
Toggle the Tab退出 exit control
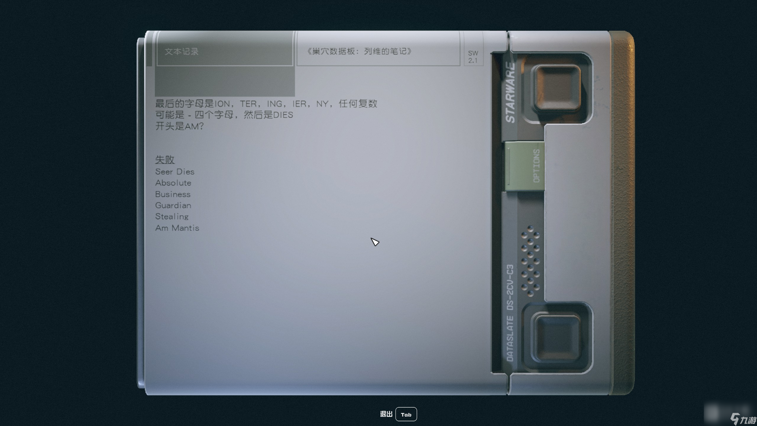click(x=407, y=414)
